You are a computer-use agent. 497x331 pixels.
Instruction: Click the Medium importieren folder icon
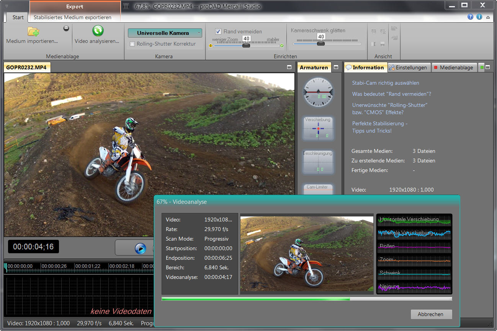[33, 31]
